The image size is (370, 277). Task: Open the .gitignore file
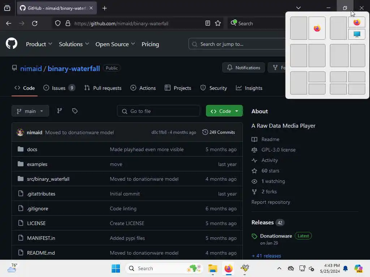click(x=38, y=208)
